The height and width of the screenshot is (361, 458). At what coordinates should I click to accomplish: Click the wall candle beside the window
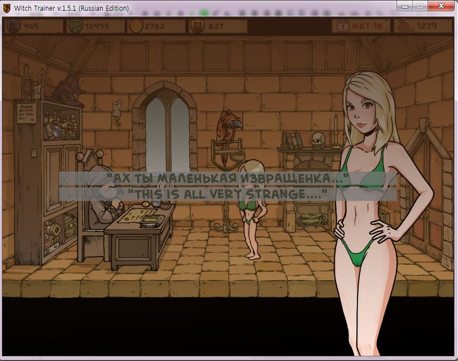coord(117,113)
